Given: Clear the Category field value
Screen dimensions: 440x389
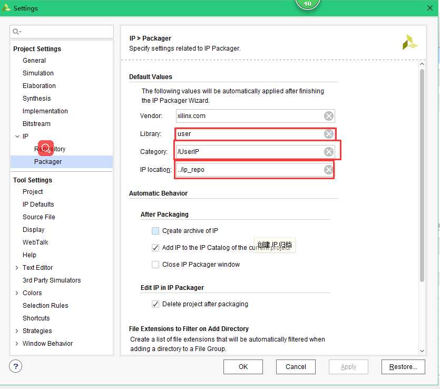Looking at the screenshot, I should [x=329, y=152].
